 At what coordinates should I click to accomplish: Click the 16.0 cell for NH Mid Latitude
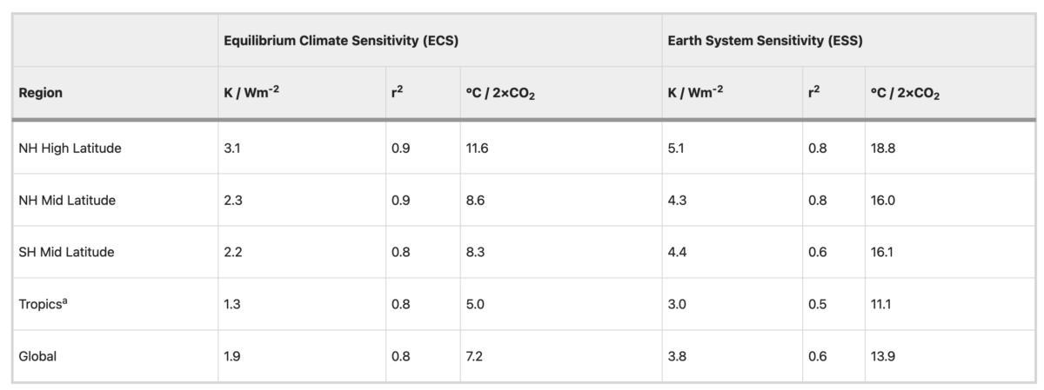coord(883,201)
